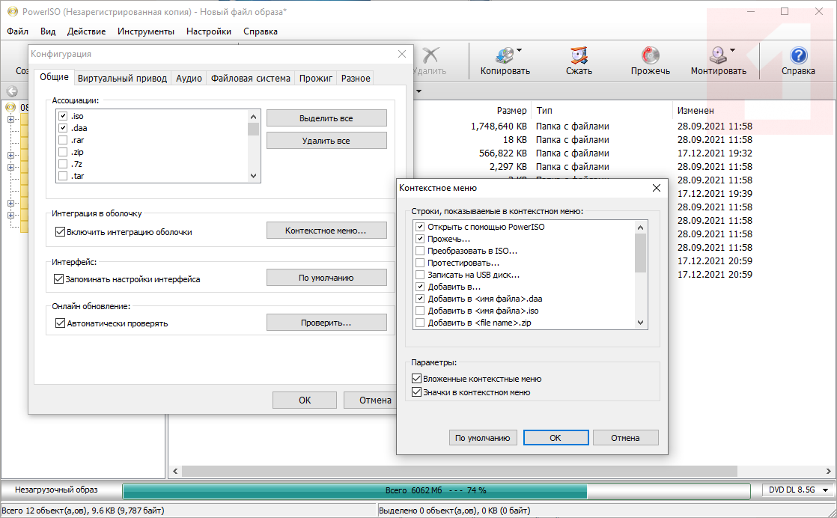Toggle Запоминать настройки интерфейса checkbox

58,279
